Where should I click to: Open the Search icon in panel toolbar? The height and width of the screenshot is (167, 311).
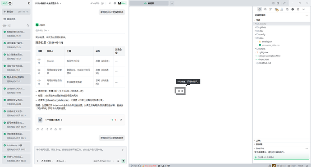(265, 9)
